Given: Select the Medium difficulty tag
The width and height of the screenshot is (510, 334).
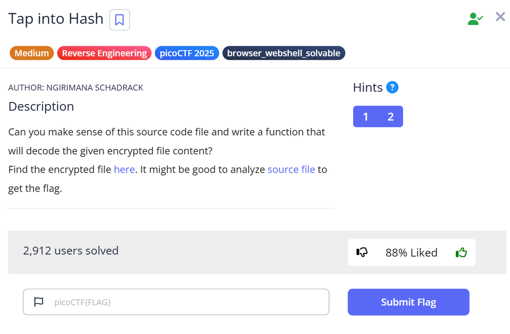Looking at the screenshot, I should (31, 53).
